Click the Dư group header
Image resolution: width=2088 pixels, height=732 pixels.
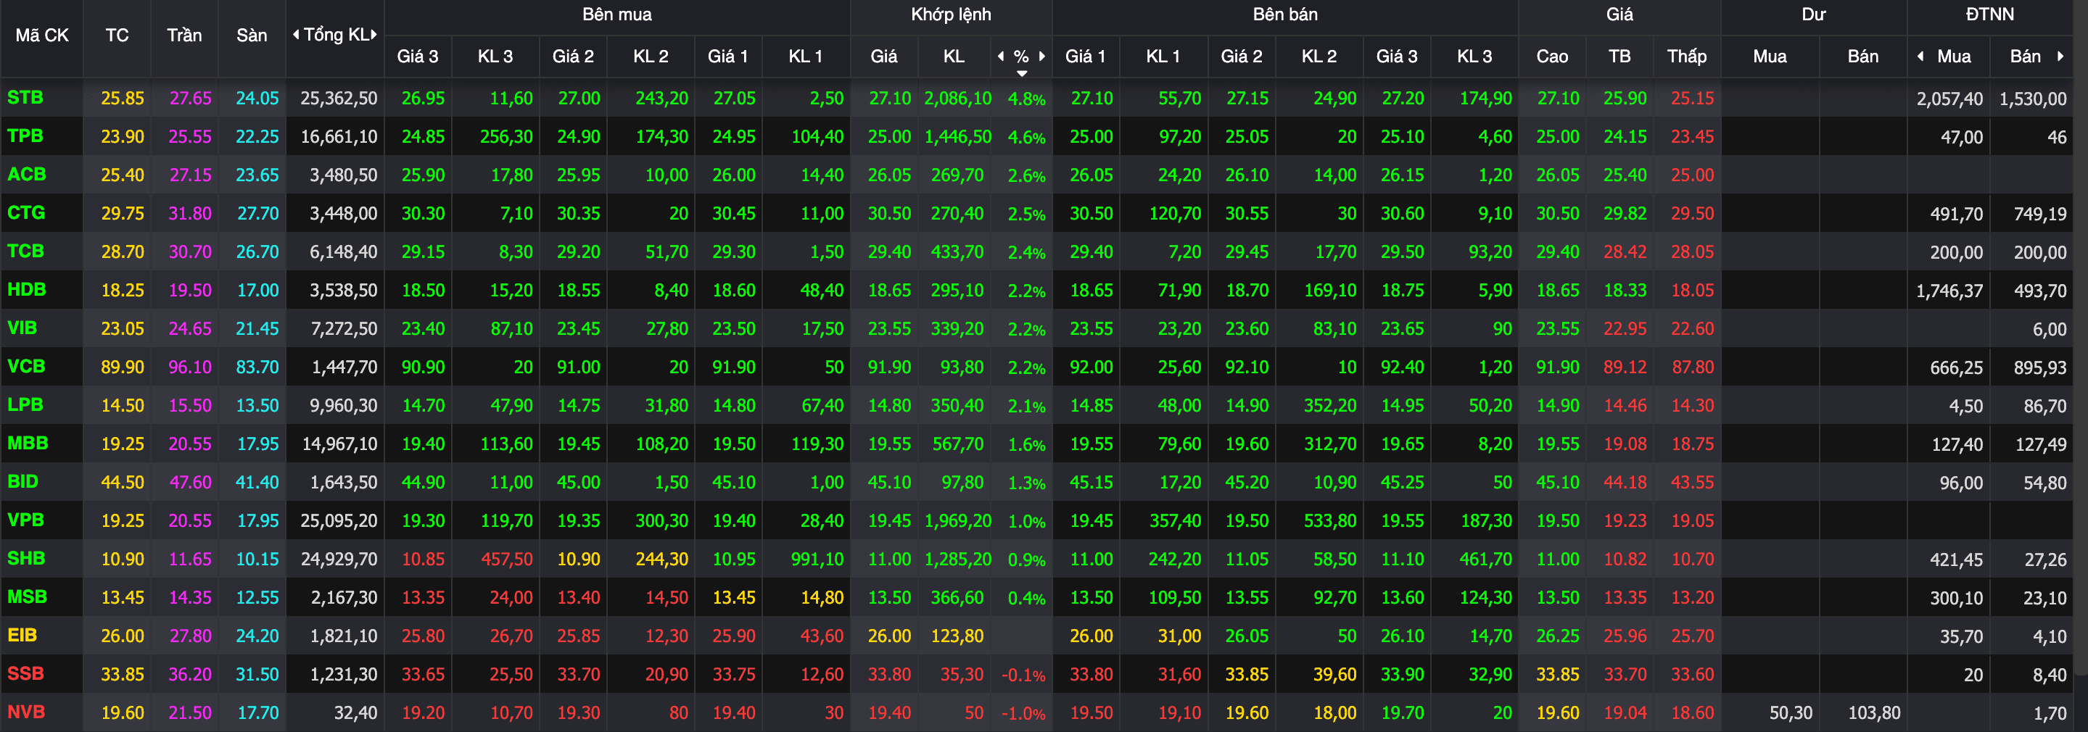(1813, 14)
